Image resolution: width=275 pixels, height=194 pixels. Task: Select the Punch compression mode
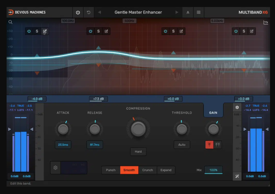[x=111, y=170]
